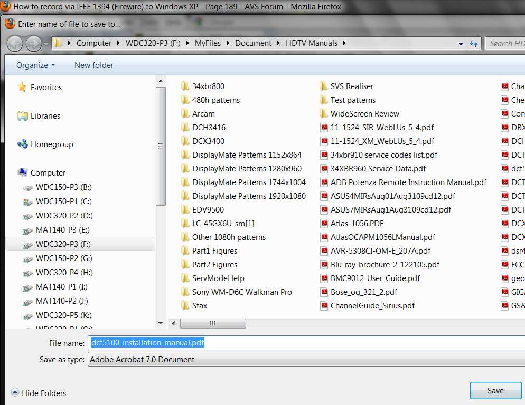Click the refresh icon beside address bar

pos(473,43)
